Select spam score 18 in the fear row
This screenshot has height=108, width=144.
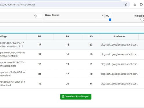point(91,74)
